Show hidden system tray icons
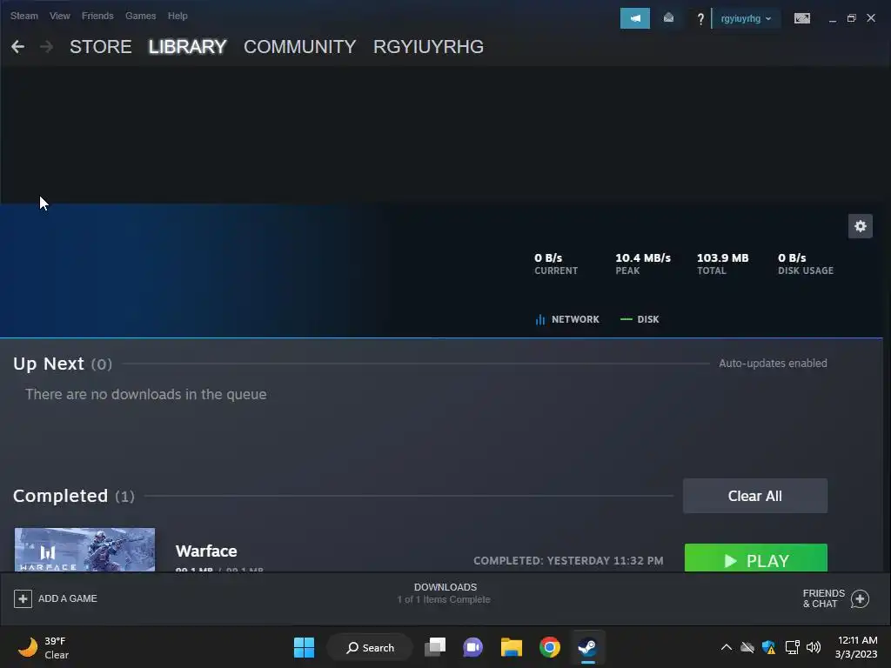This screenshot has width=891, height=668. (x=727, y=647)
